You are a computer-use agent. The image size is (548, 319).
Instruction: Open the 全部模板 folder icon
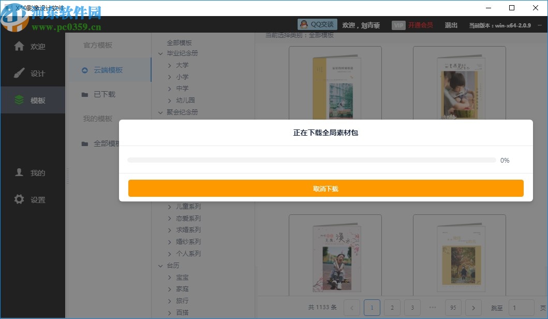85,143
